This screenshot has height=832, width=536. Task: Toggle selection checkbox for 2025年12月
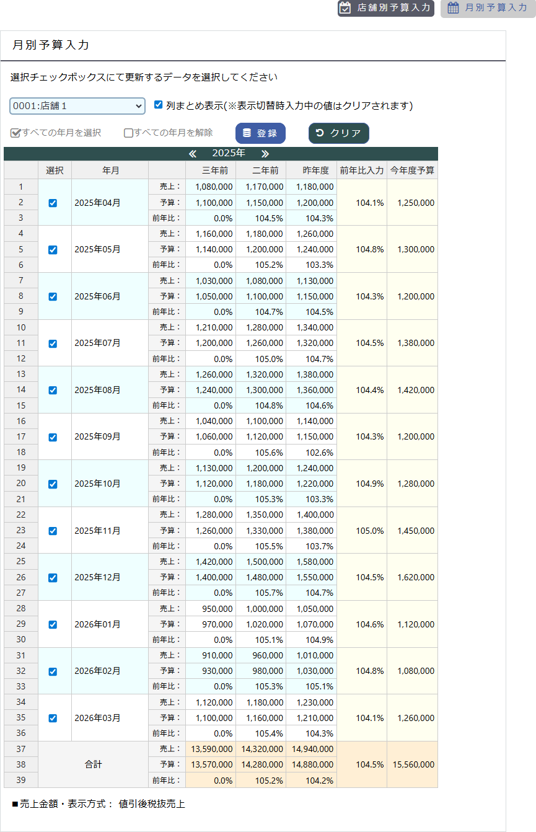53,577
